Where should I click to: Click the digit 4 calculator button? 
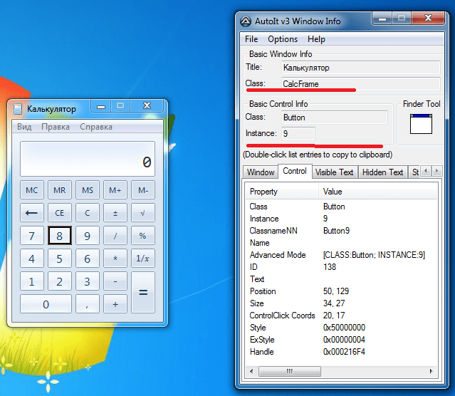pyautogui.click(x=31, y=259)
